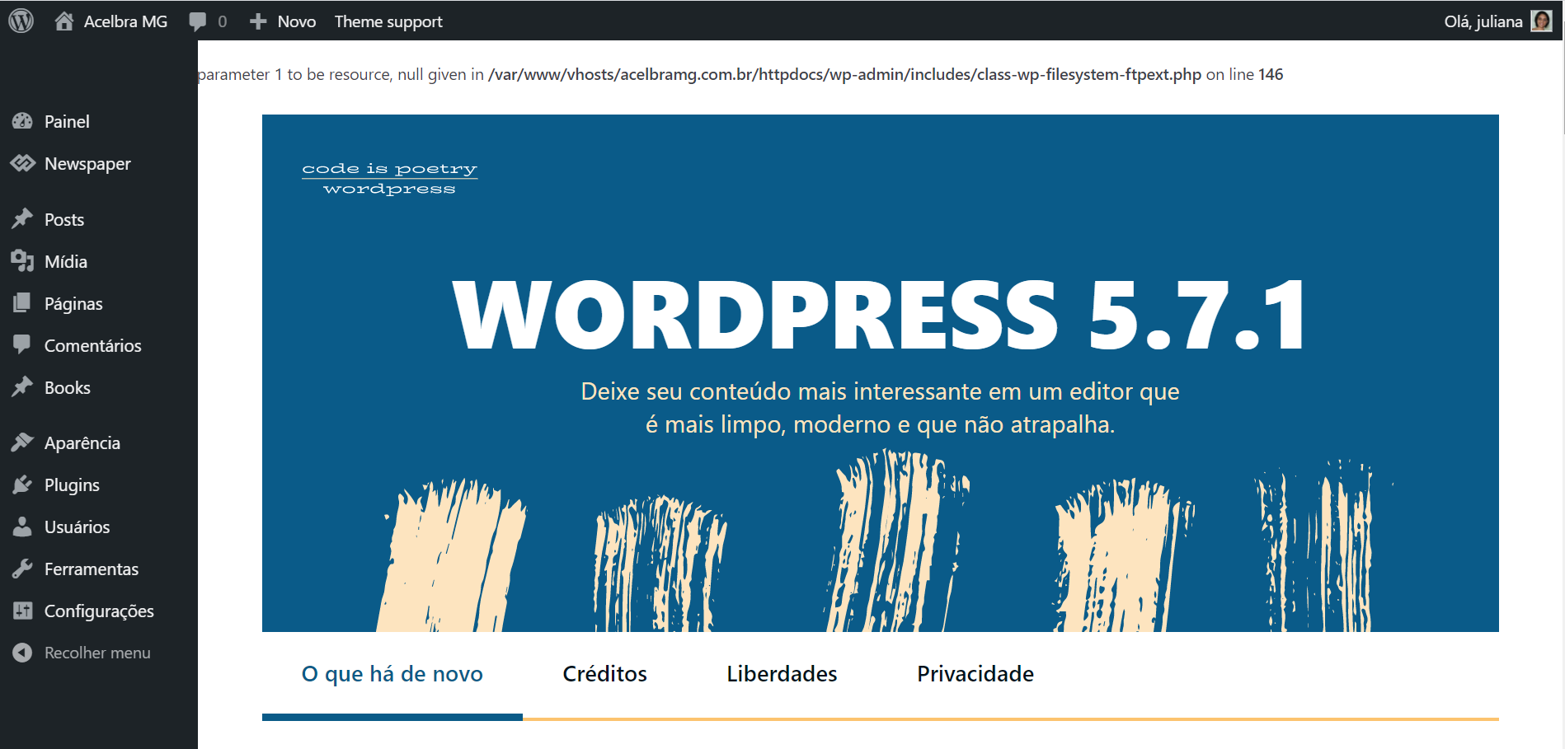Click the Ferramentas wrench icon
Screen dimensions: 1565x749
tap(22, 569)
